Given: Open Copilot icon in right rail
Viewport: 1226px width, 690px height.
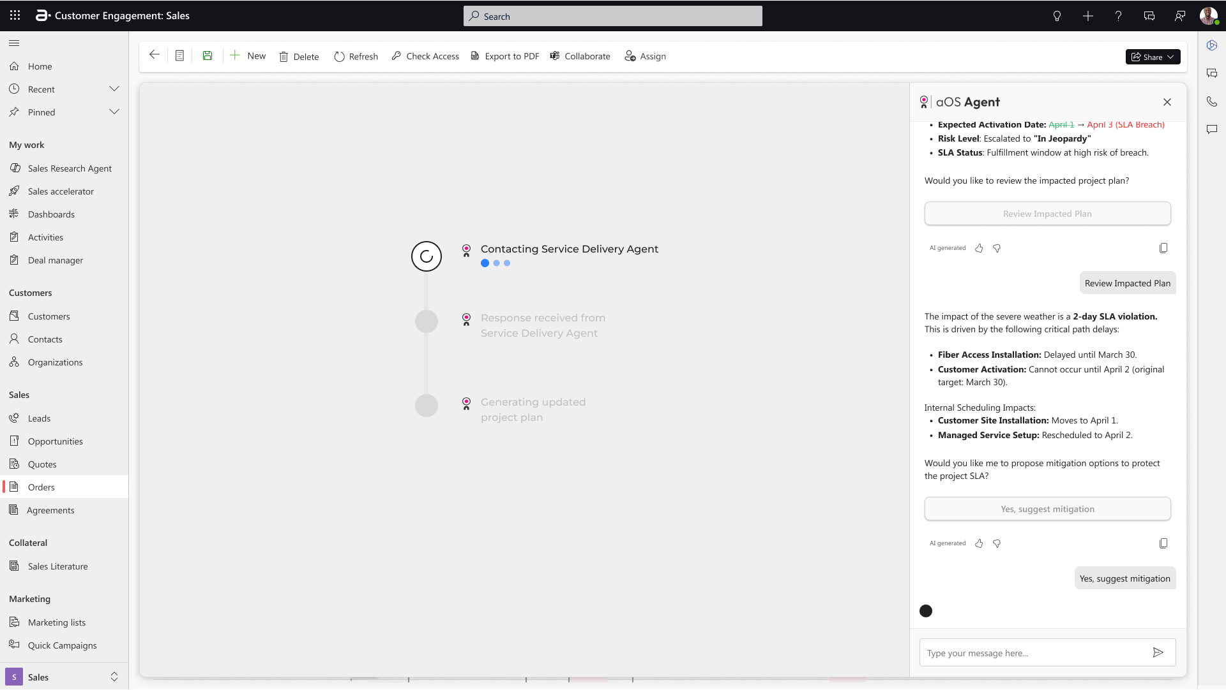Looking at the screenshot, I should [x=1212, y=45].
